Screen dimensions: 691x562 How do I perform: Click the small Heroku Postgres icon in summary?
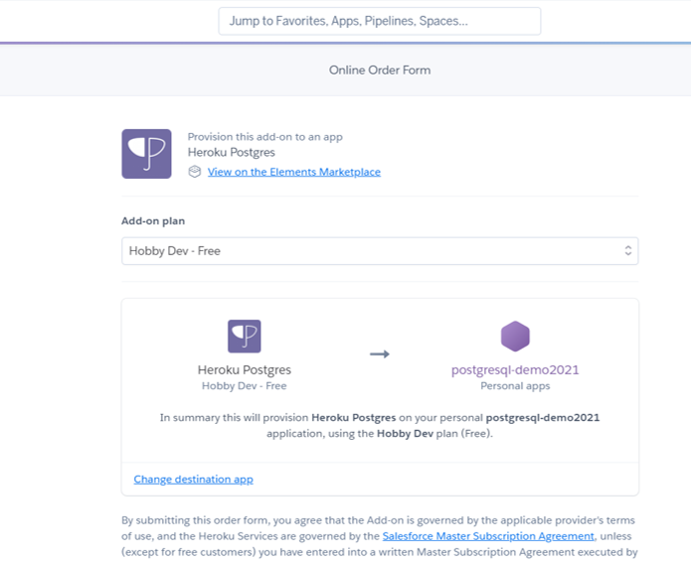click(245, 337)
